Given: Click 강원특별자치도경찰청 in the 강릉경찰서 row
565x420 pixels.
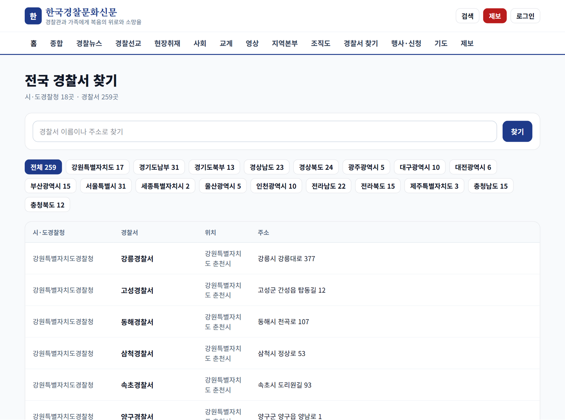Looking at the screenshot, I should 63,258.
